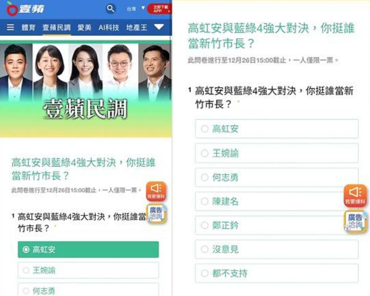The width and height of the screenshot is (370, 296).
Task: Click the left orange megaphone 我要爆料 icon
Action: (156, 192)
